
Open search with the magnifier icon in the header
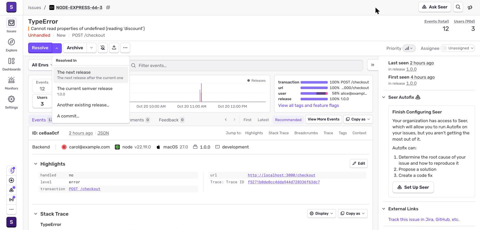point(458,7)
